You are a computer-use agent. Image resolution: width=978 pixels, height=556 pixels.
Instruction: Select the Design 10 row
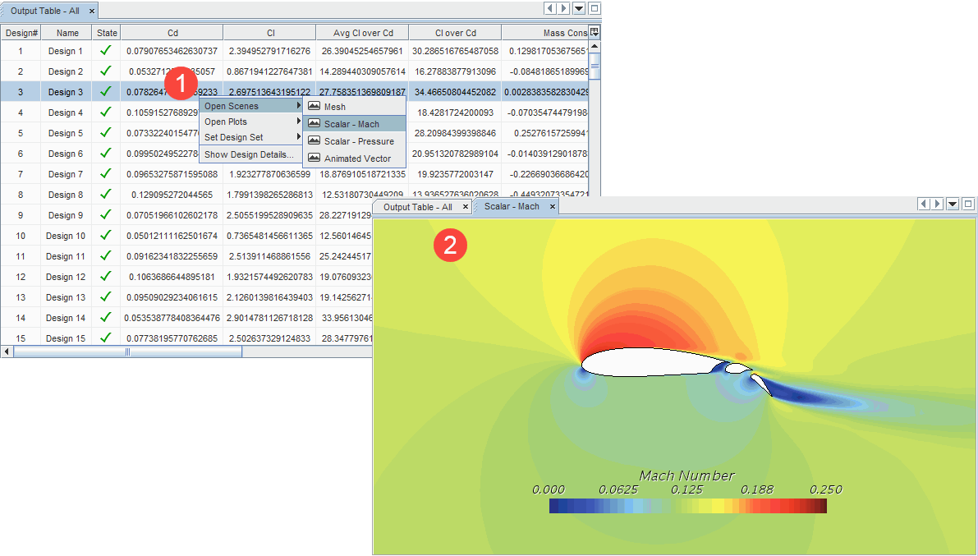point(65,236)
